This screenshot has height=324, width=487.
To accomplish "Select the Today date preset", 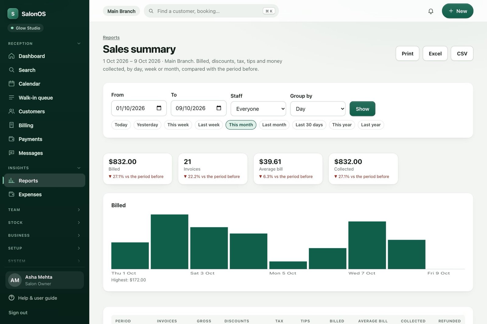I will 121,125.
